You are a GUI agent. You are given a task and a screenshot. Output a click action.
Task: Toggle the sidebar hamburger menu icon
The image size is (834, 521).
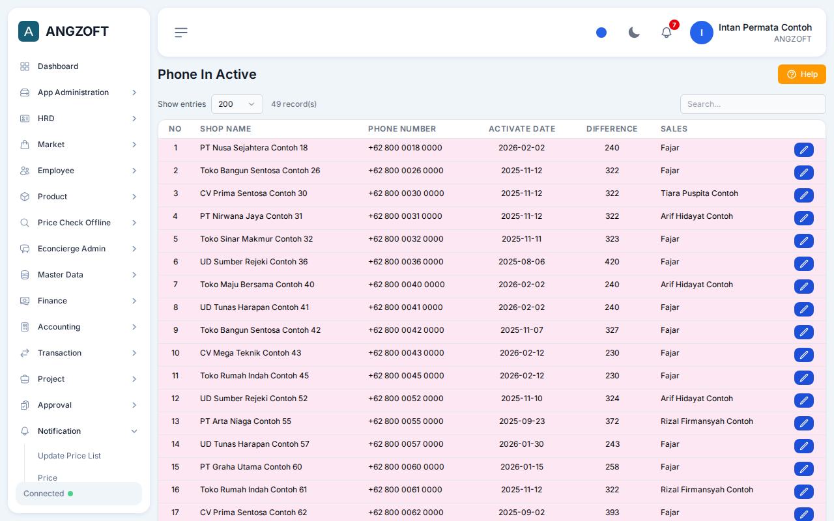coord(181,33)
